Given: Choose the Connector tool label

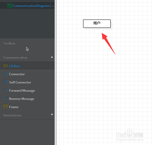Looking at the screenshot, I should click(x=17, y=74).
